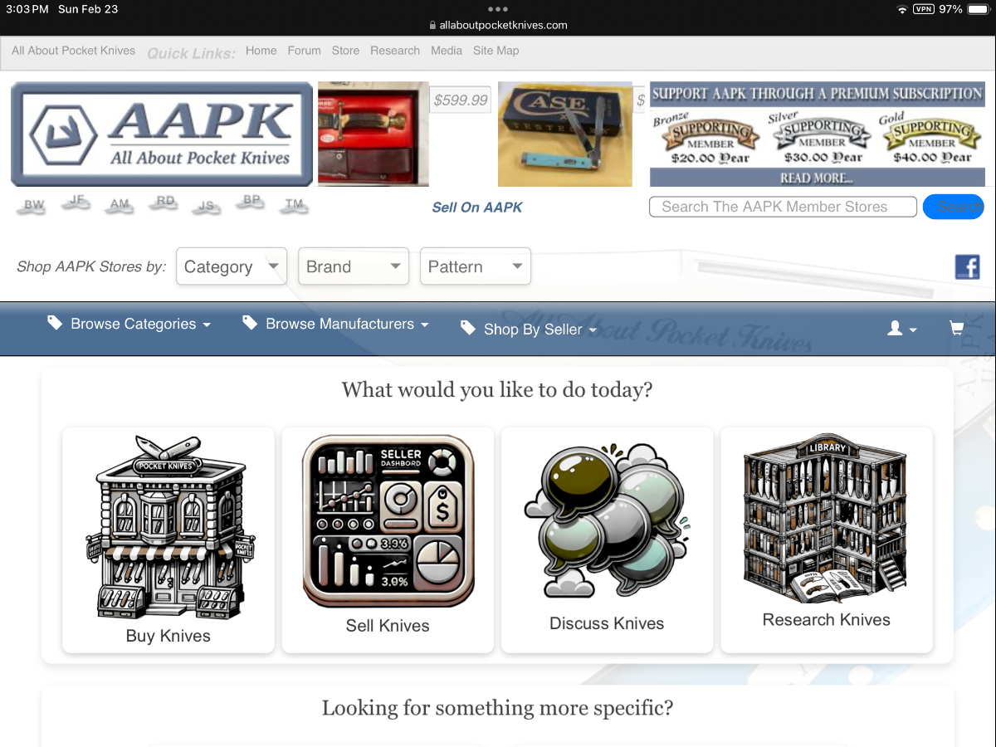Image resolution: width=996 pixels, height=747 pixels.
Task: Open the Buy Knives text label
Action: 168,636
